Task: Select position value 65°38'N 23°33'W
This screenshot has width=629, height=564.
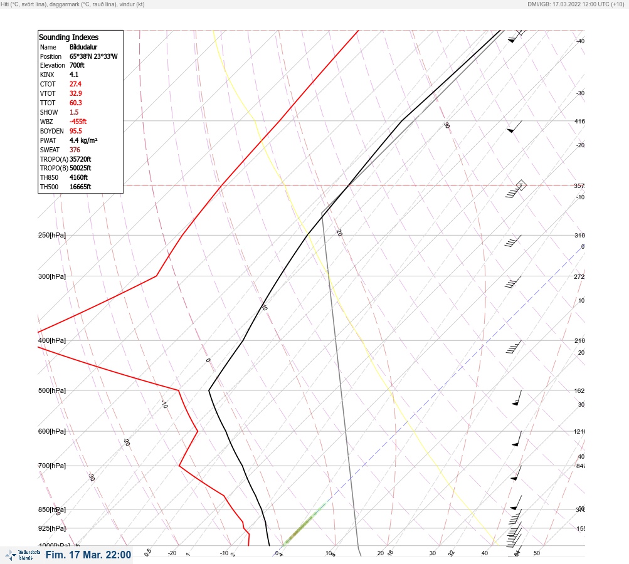Action: click(93, 56)
